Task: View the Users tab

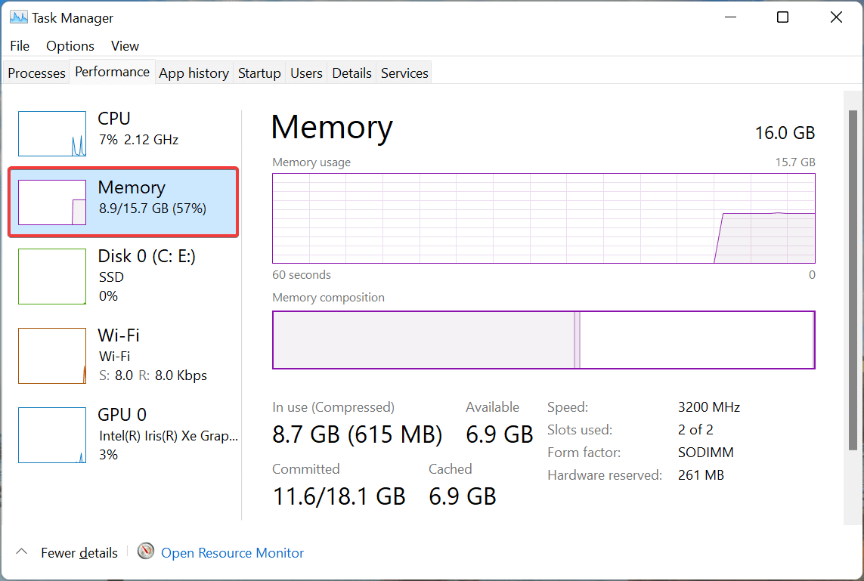Action: [x=306, y=73]
